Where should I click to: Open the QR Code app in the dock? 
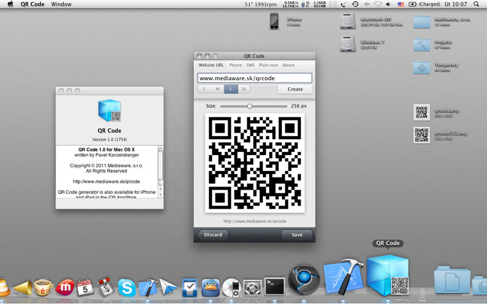click(388, 275)
